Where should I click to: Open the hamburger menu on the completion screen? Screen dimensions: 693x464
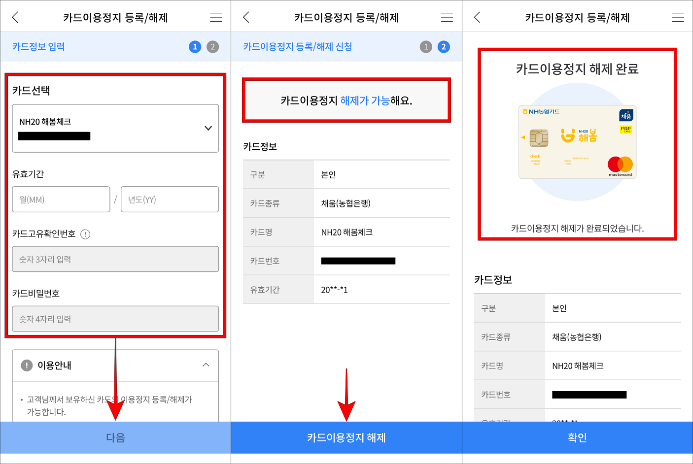(x=678, y=16)
